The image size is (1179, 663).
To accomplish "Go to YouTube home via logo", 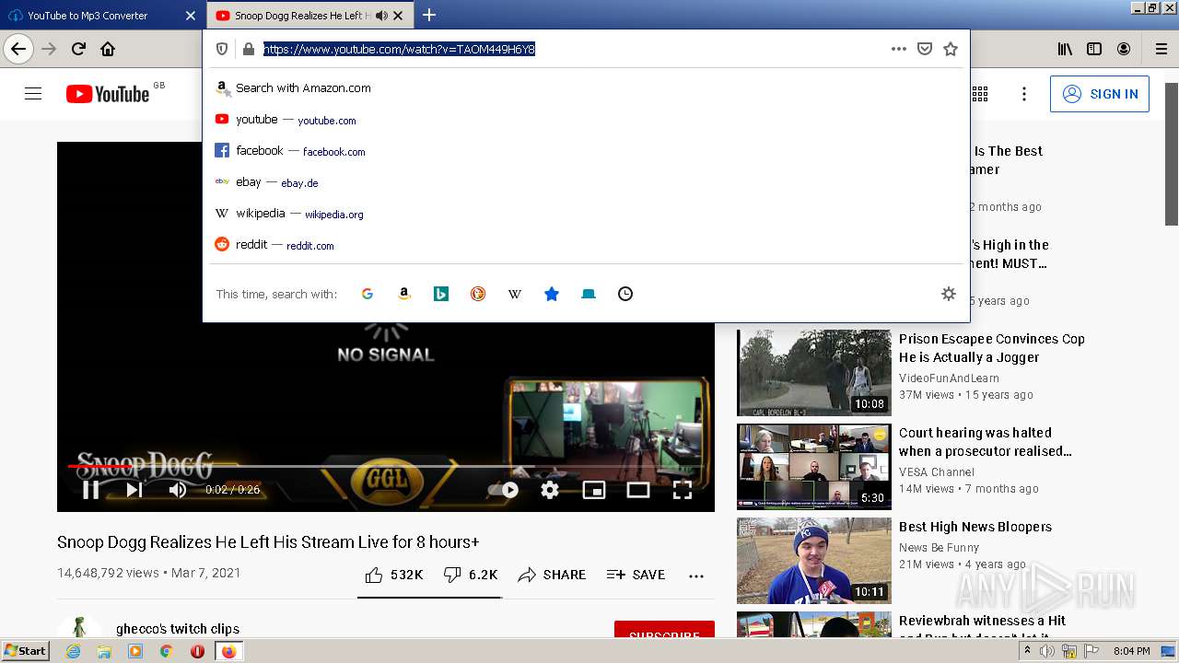I will pyautogui.click(x=108, y=94).
